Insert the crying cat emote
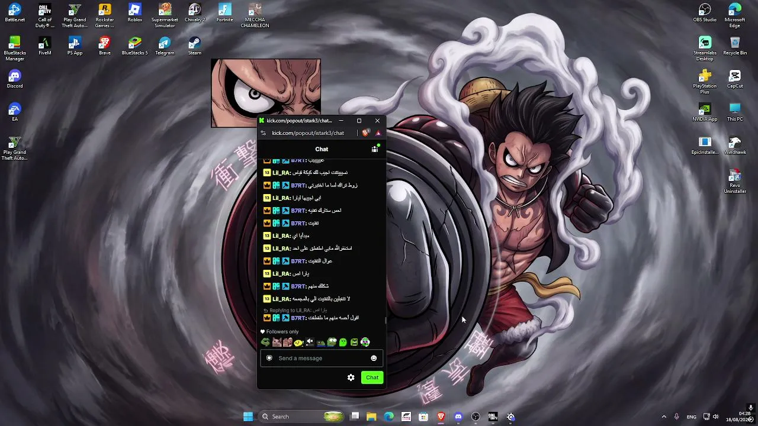The height and width of the screenshot is (426, 758). coord(277,342)
